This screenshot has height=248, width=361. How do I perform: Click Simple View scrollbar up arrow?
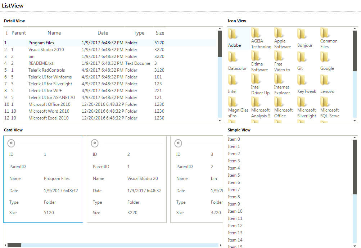point(355,138)
